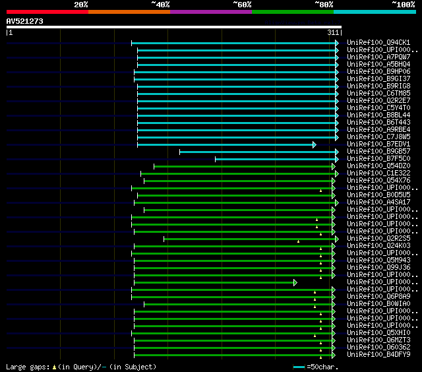Select subject label UniRef100_B7EDV1

tap(378, 144)
